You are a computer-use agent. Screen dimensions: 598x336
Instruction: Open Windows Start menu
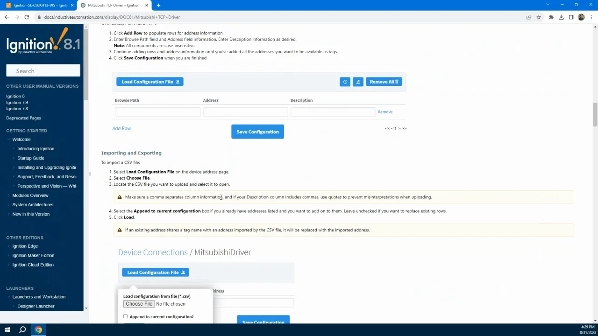click(7, 330)
